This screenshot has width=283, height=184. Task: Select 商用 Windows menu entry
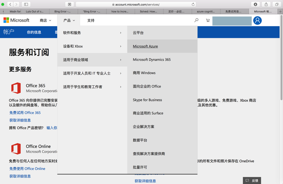tap(162, 73)
